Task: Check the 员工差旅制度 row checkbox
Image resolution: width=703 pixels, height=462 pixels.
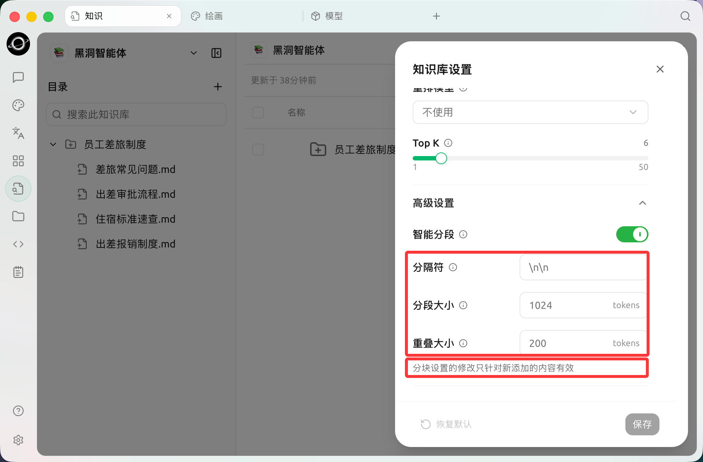Action: pyautogui.click(x=258, y=149)
